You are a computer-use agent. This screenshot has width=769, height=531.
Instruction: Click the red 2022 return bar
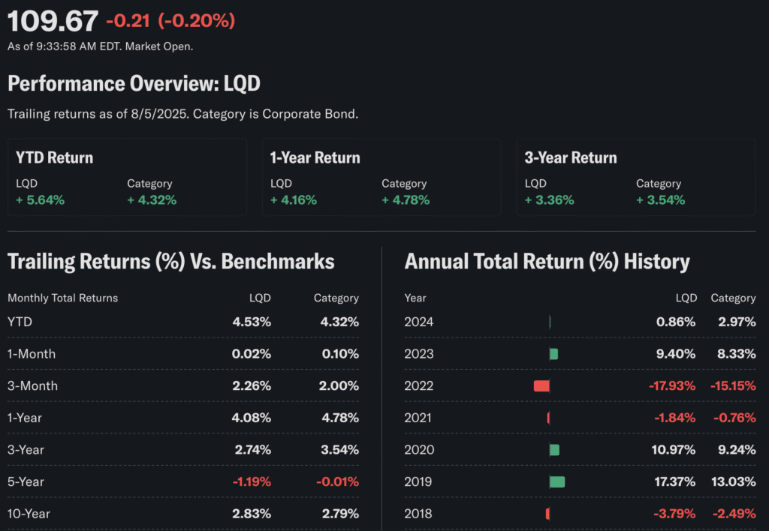point(541,386)
